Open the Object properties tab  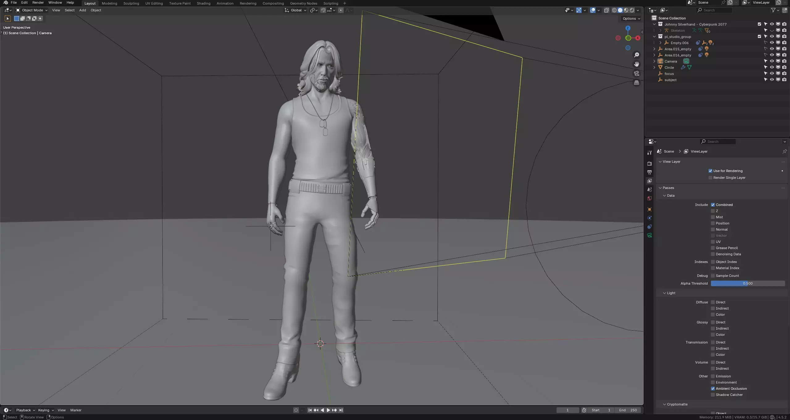[x=650, y=209]
